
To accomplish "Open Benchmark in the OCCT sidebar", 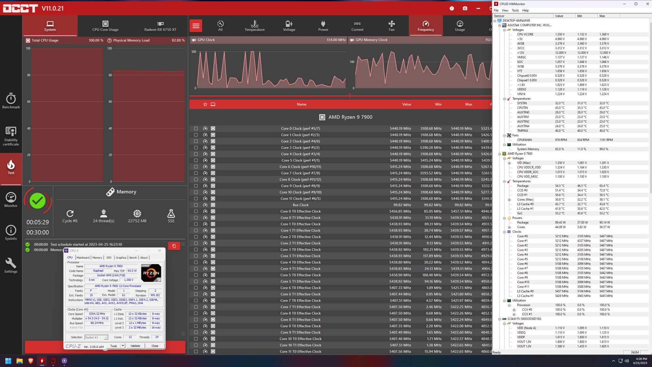I will click(11, 101).
